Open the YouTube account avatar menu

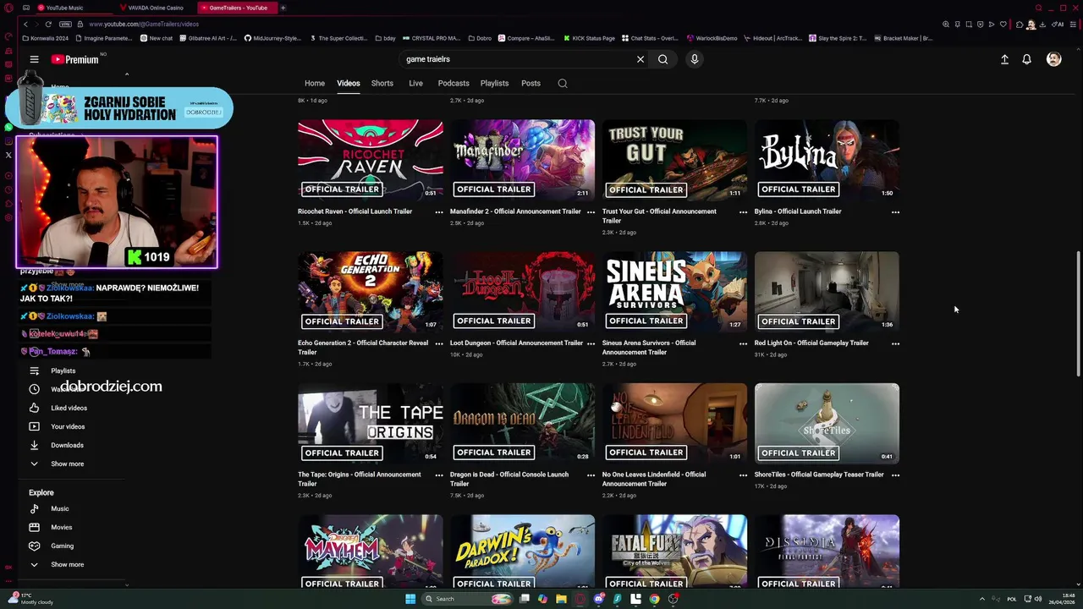pos(1053,59)
